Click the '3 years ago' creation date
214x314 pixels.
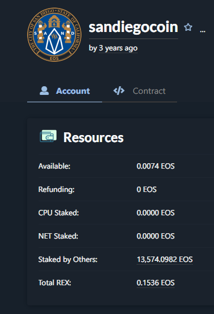[x=118, y=48]
